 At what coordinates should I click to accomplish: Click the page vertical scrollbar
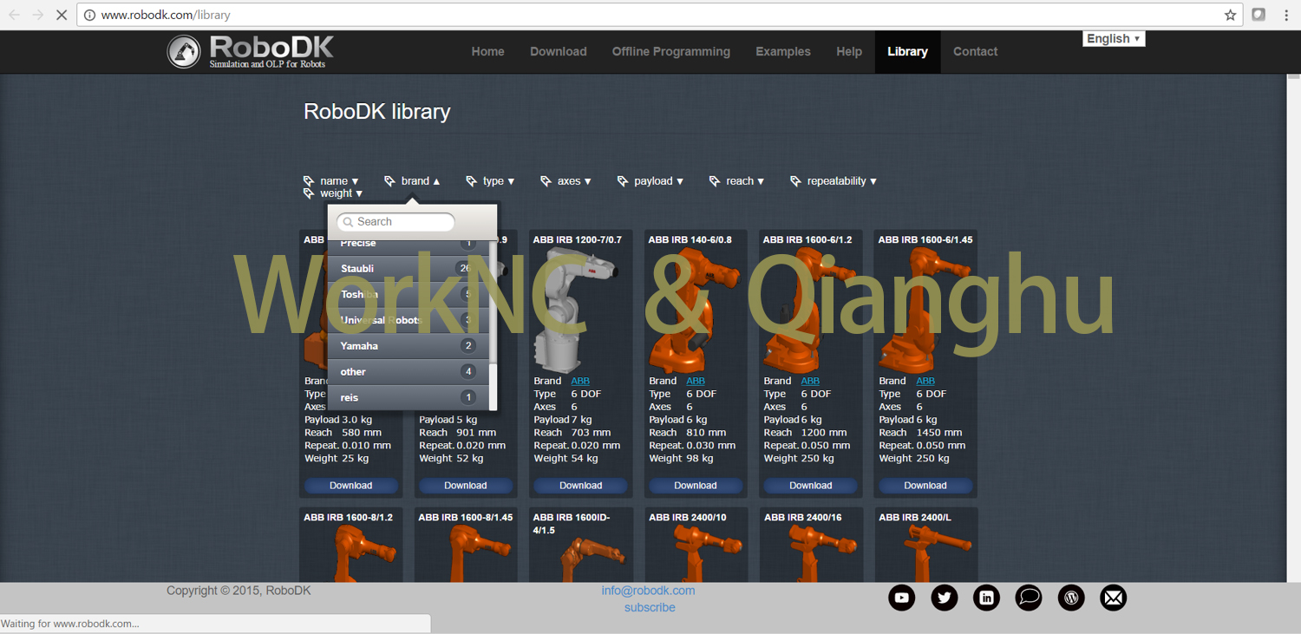1294,328
